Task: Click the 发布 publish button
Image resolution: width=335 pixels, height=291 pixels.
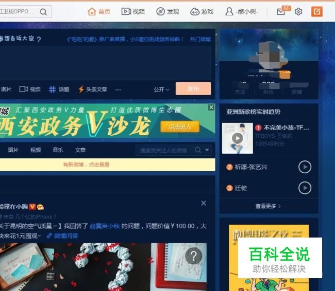Action: point(193,88)
